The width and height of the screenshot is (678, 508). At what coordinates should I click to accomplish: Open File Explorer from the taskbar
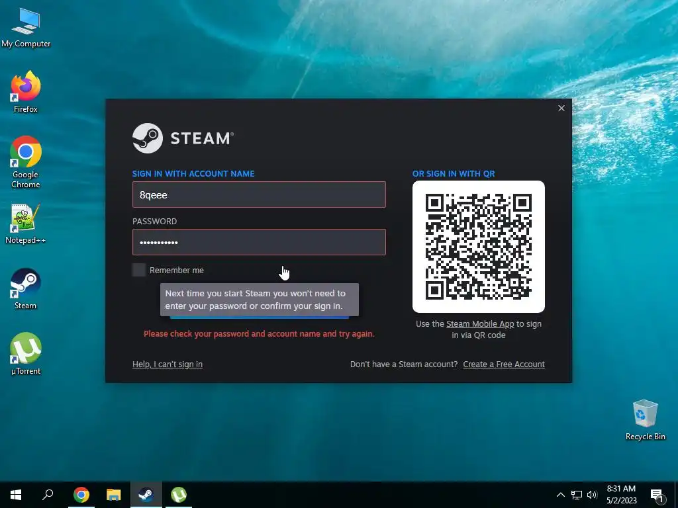tap(114, 495)
